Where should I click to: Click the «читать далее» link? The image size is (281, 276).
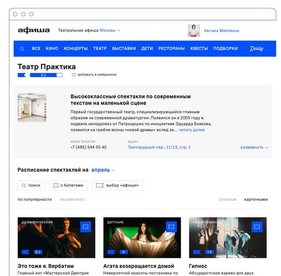coord(192,130)
